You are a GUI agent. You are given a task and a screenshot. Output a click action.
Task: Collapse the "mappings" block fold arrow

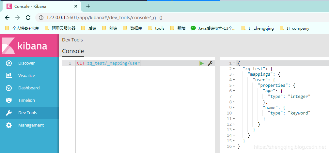tap(234, 74)
